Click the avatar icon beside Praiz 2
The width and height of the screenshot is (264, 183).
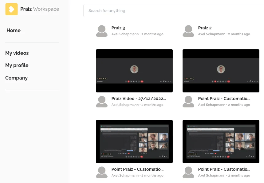[x=188, y=31]
